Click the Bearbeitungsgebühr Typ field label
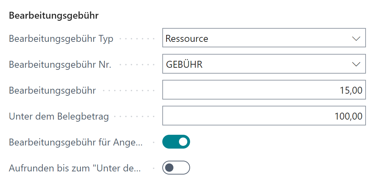 61,39
